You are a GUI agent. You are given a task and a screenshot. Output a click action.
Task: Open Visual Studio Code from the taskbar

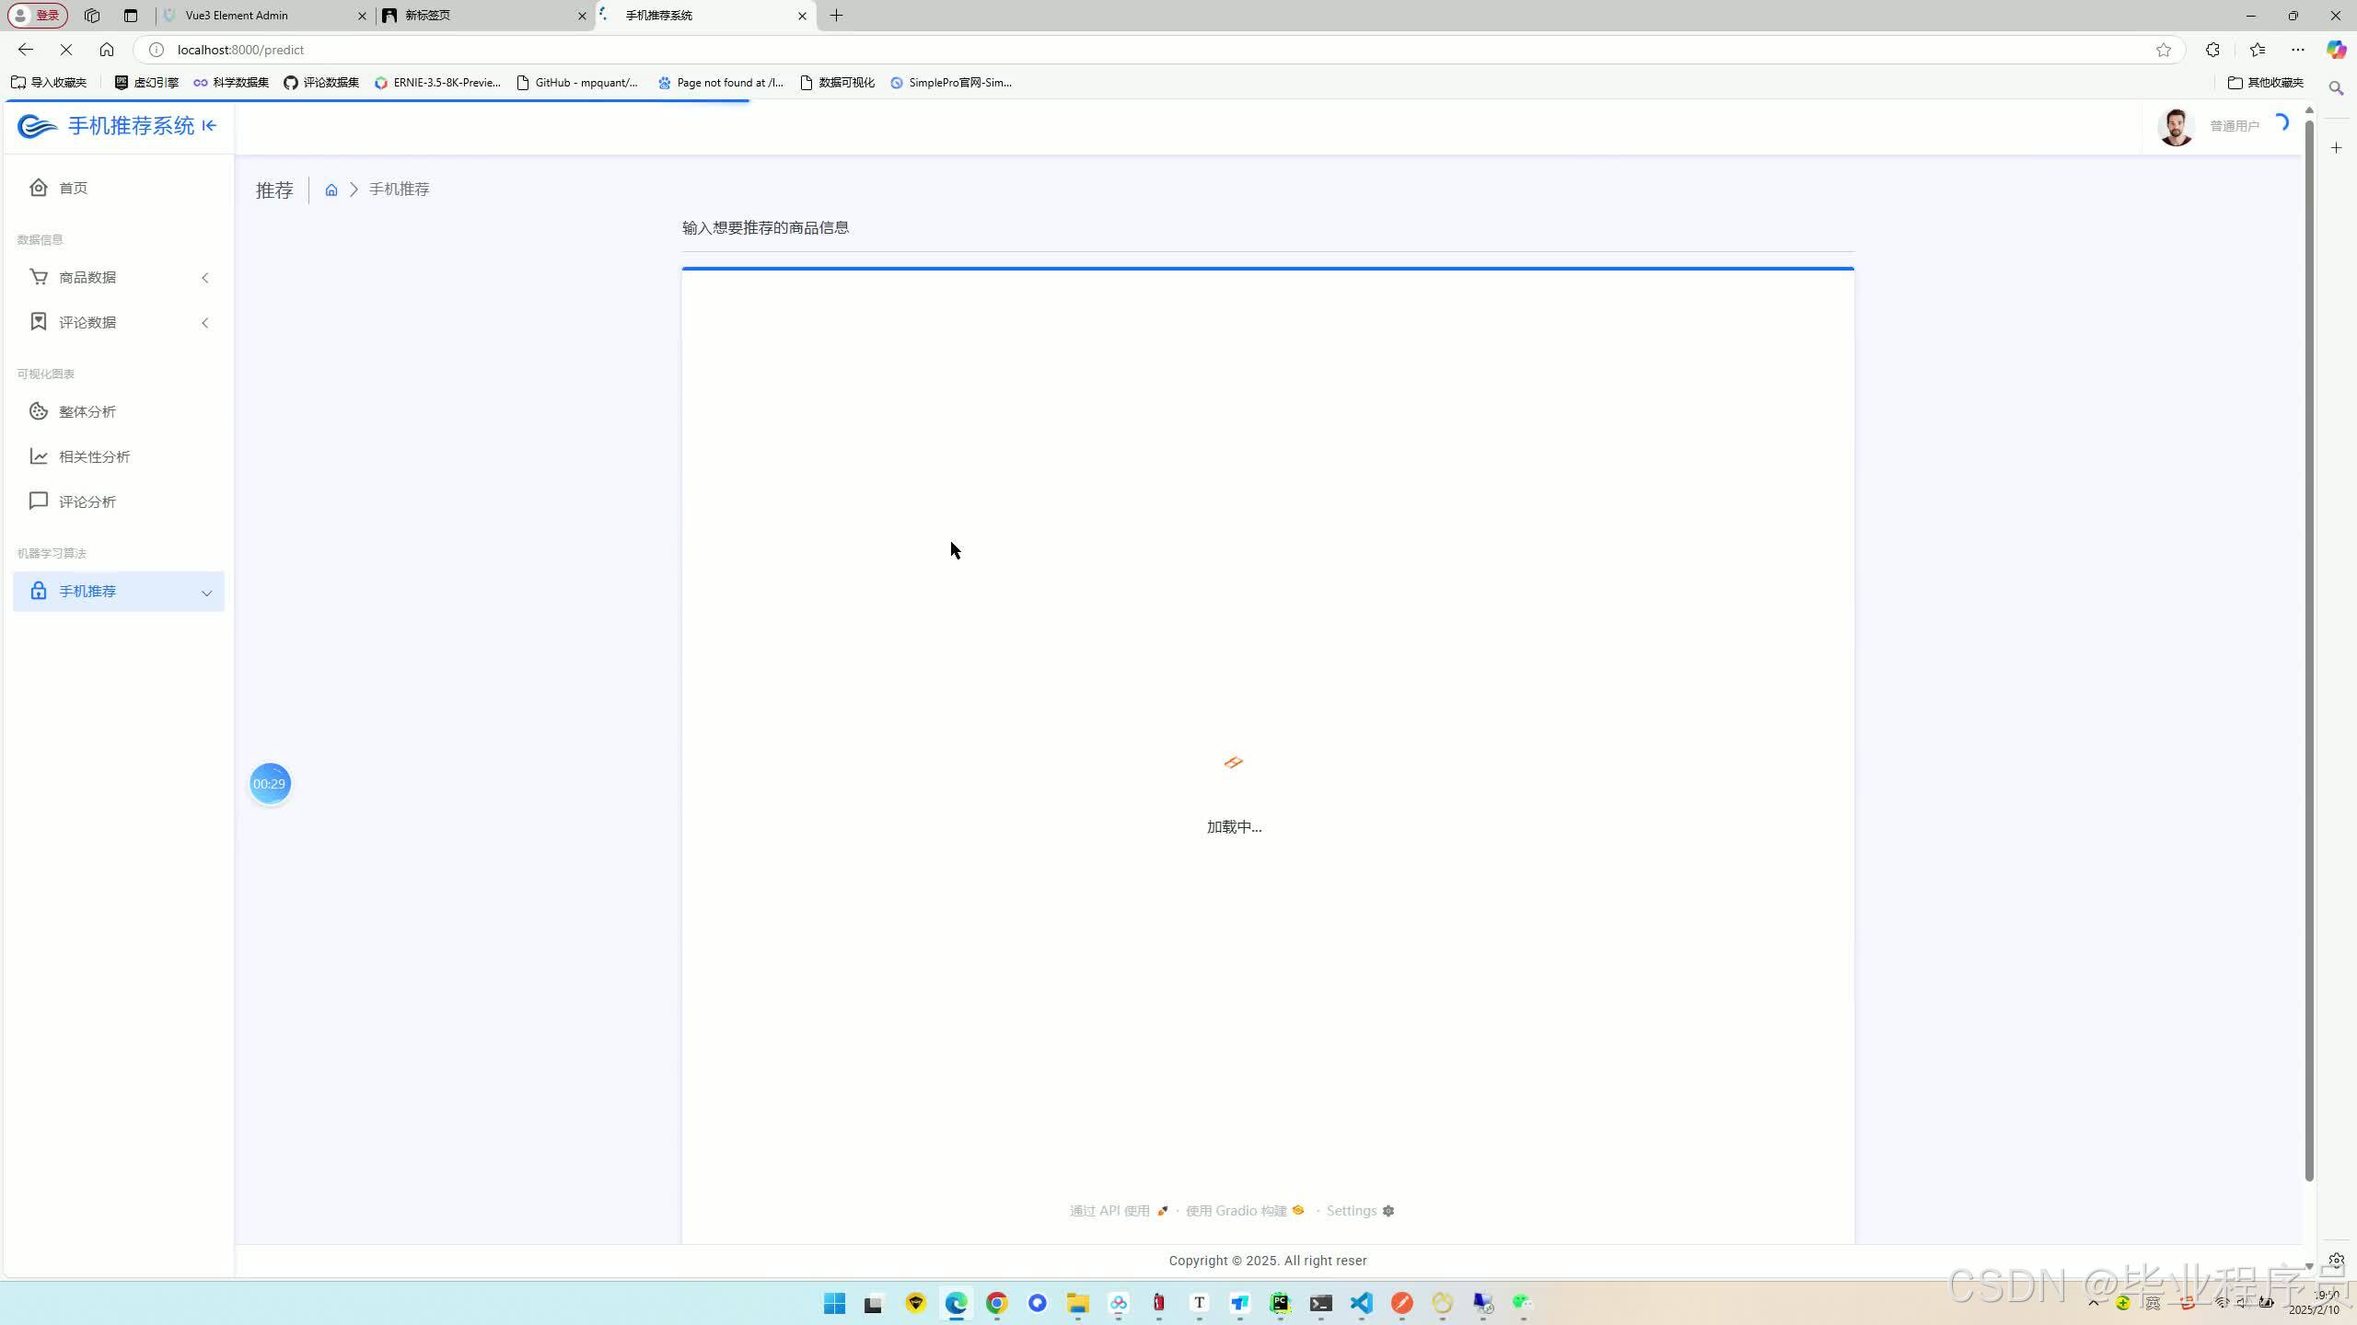coord(1362,1303)
